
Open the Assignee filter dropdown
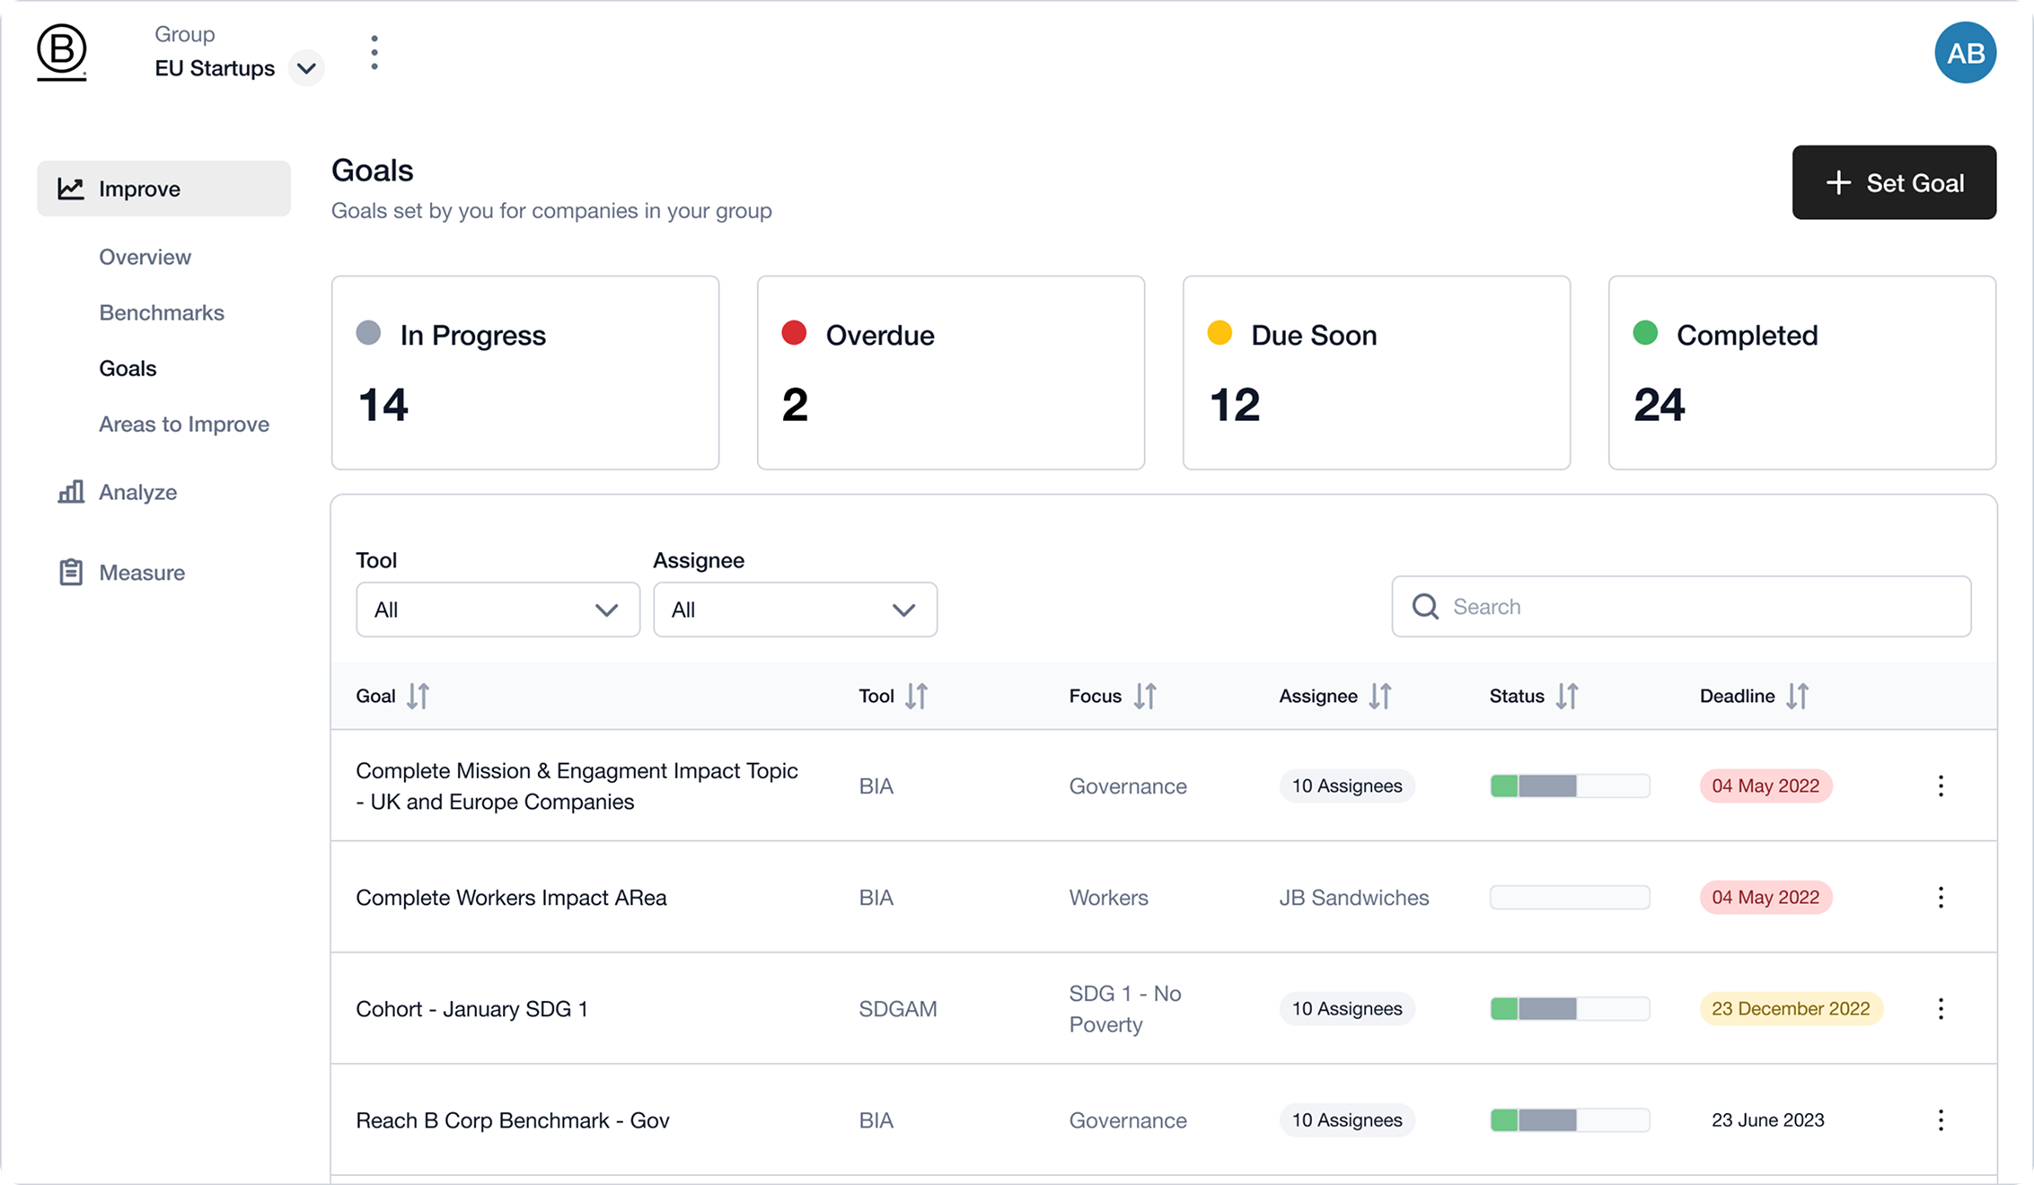pyautogui.click(x=795, y=610)
